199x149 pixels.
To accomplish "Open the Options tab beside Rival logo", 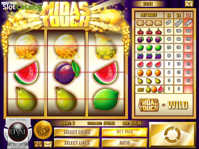I will coord(30,135).
